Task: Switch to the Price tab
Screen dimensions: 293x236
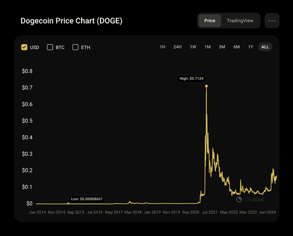Action: [x=210, y=21]
